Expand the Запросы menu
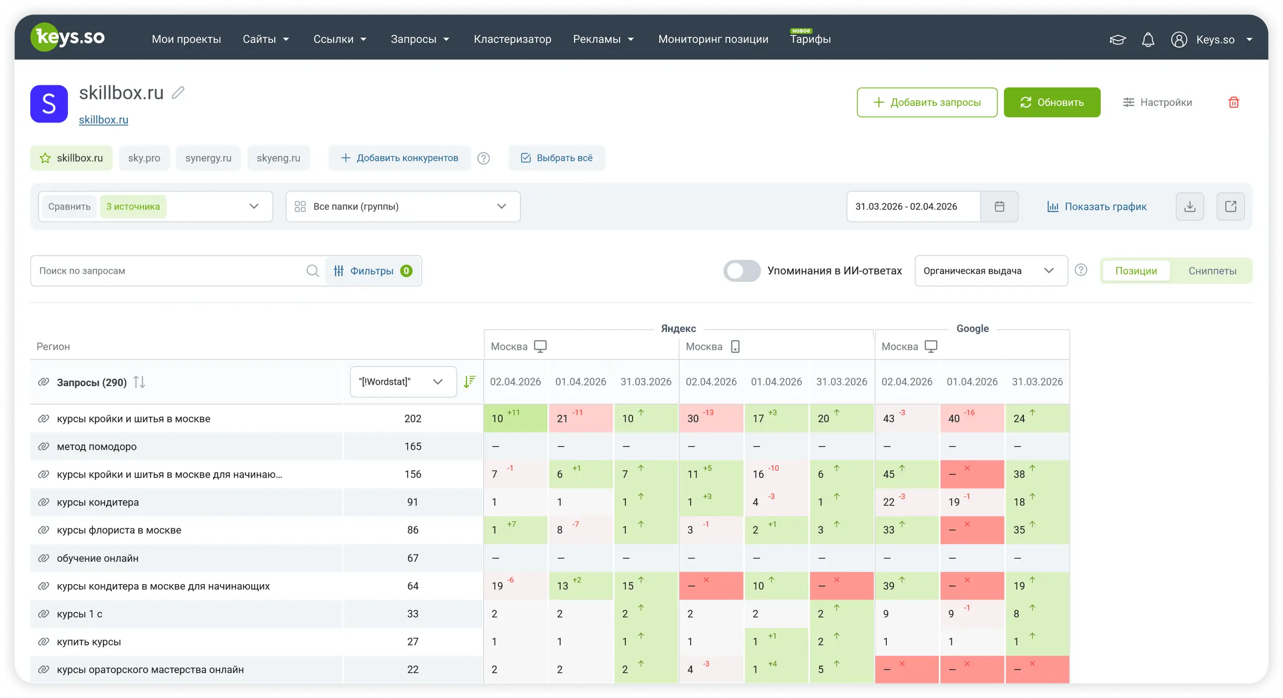1283x698 pixels. (420, 39)
